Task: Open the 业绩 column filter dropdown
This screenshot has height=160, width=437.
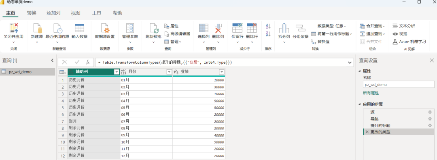Action: [222, 72]
